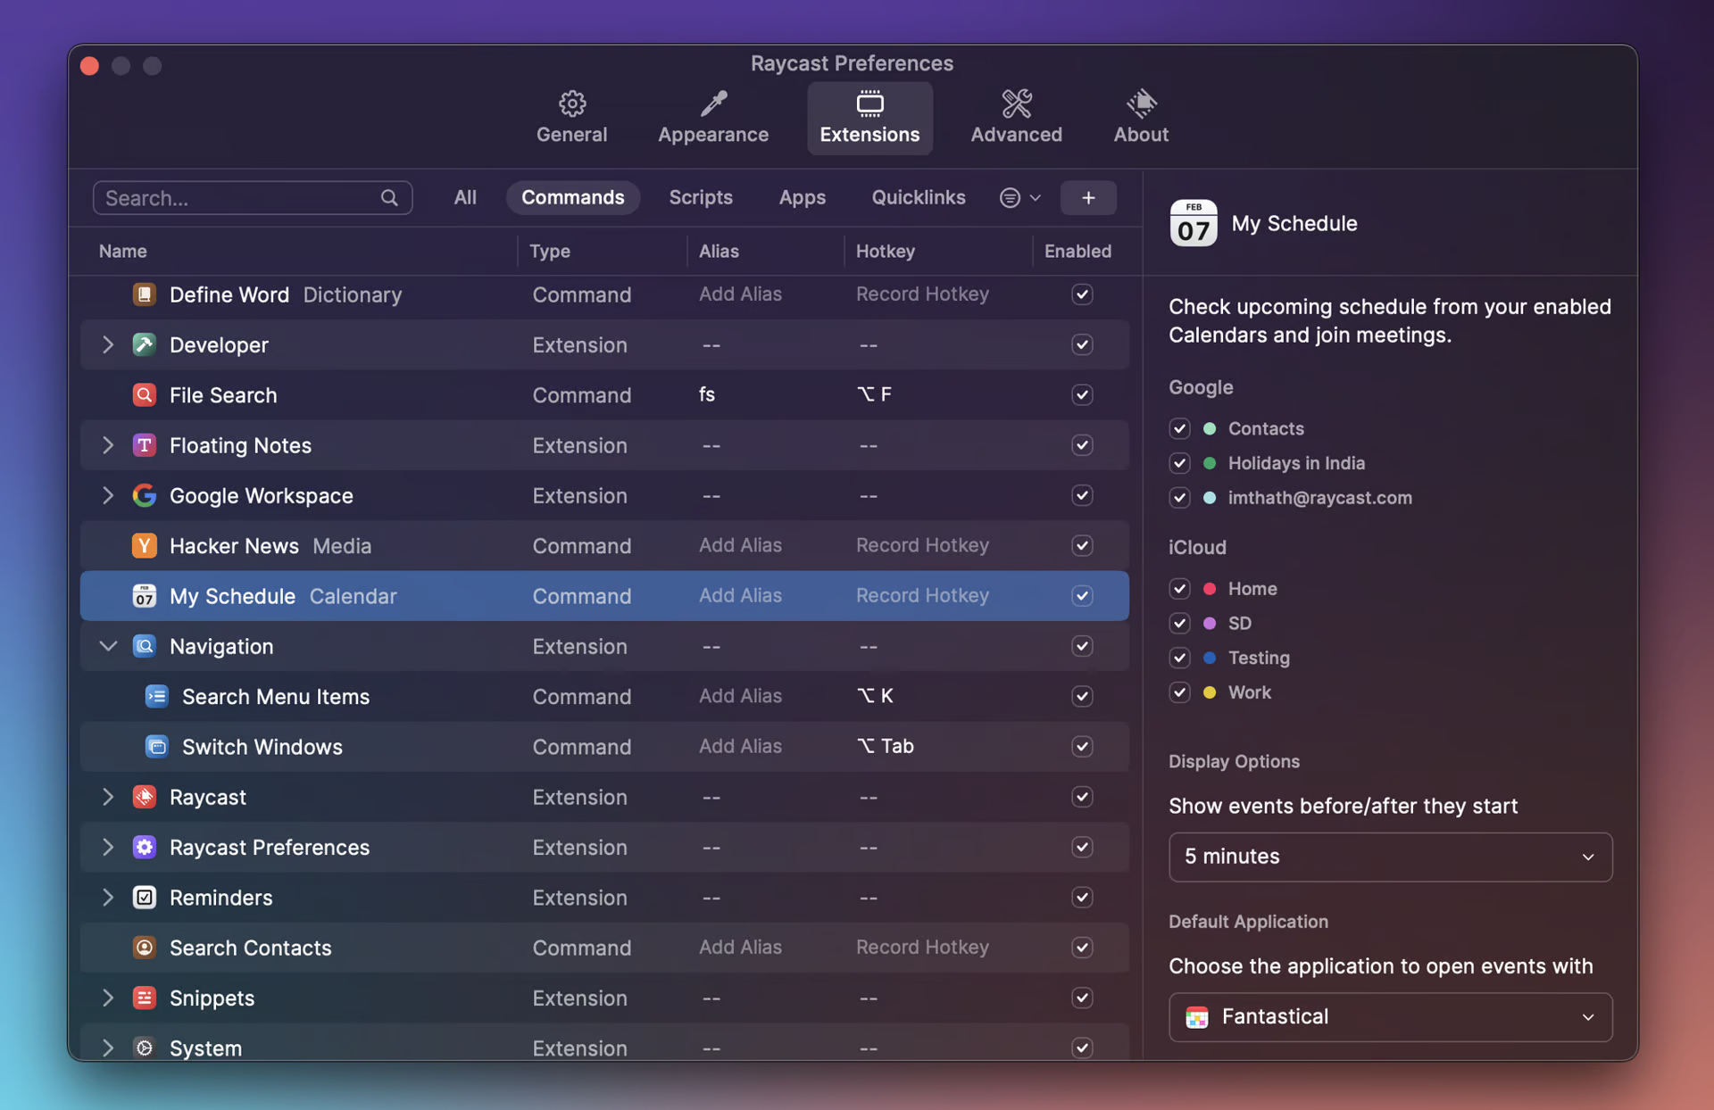The height and width of the screenshot is (1110, 1714).
Task: Open the 5 minutes events dropdown
Action: (x=1390, y=857)
